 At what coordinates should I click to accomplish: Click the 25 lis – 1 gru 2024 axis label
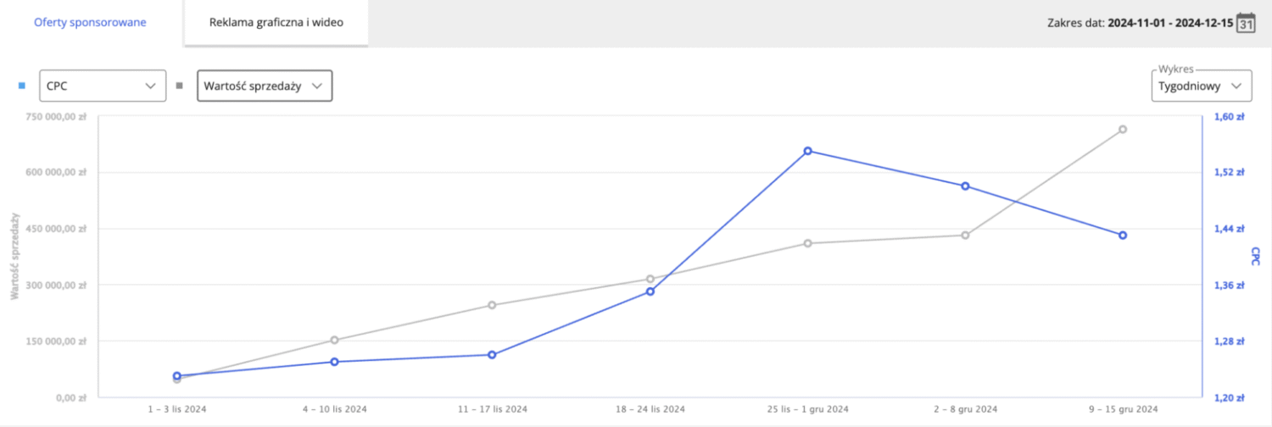coord(807,409)
